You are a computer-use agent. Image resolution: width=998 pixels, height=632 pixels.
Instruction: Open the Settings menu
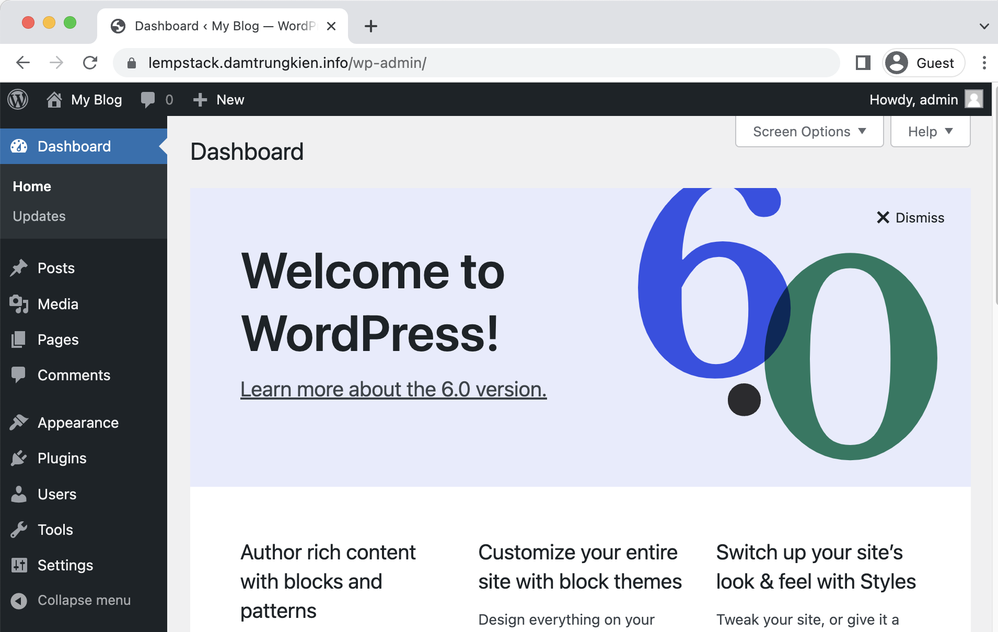coord(84,565)
